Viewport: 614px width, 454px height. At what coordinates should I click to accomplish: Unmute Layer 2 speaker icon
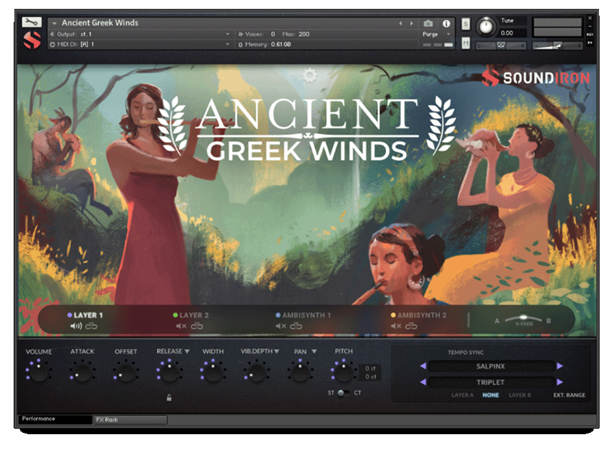[x=181, y=326]
